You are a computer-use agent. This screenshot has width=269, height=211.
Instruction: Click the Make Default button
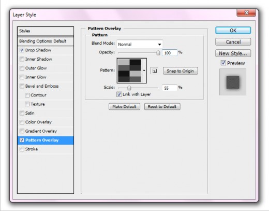tap(124, 106)
